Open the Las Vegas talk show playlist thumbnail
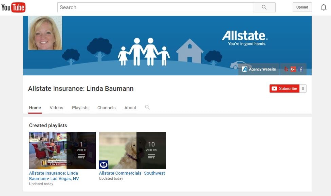The height and width of the screenshot is (196, 331). point(62,151)
